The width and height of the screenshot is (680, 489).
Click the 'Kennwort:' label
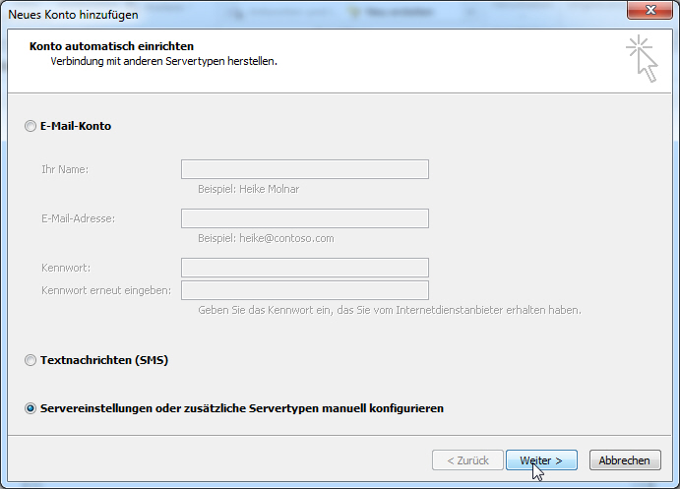66,268
